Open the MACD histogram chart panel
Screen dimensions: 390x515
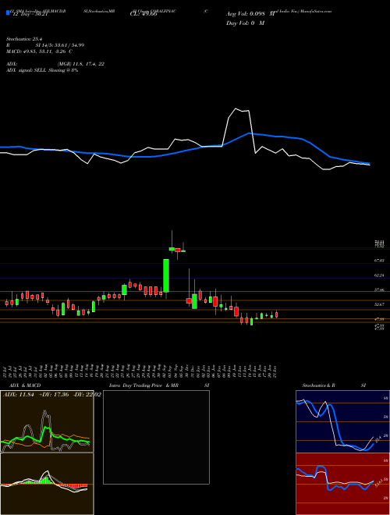tap(47, 484)
